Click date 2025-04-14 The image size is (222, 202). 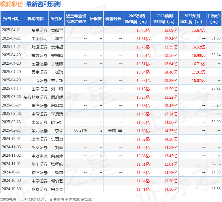click(11, 89)
